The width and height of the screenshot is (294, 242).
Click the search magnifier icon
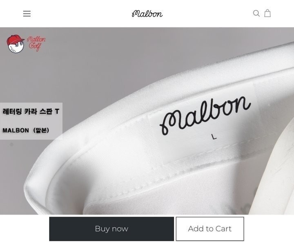click(x=256, y=13)
